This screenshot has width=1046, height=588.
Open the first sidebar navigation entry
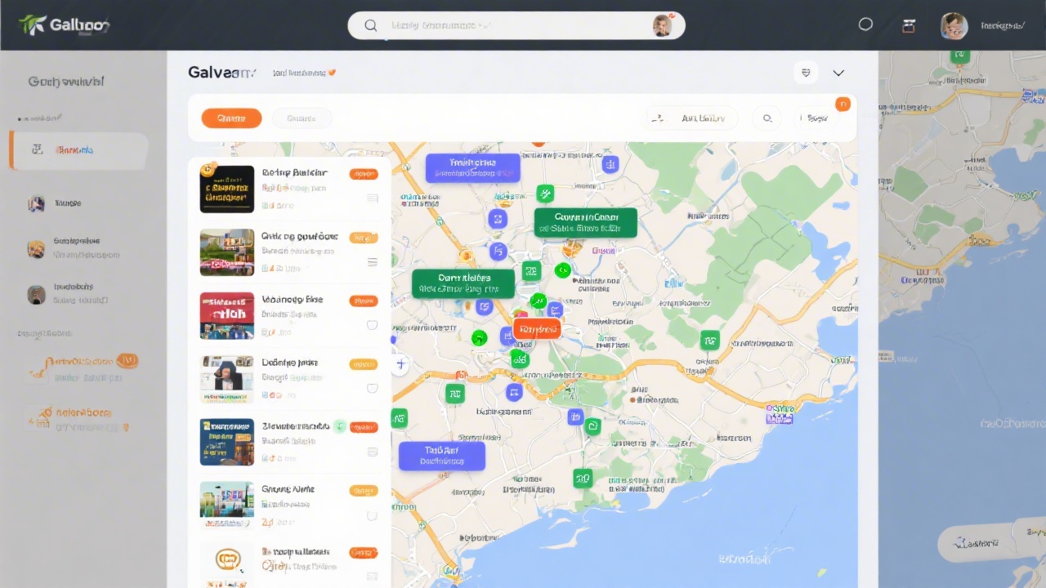click(x=79, y=149)
